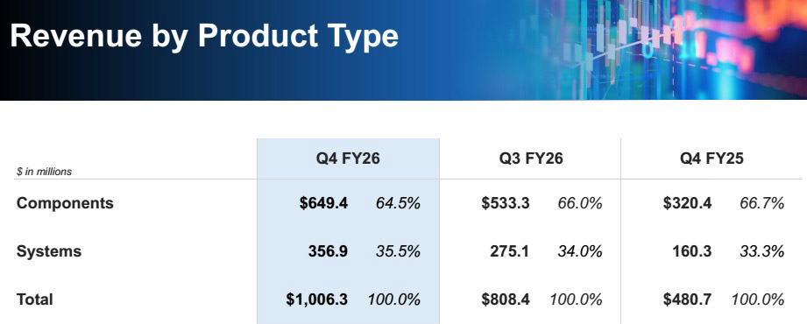Select the $480.7 total value
Image resolution: width=807 pixels, height=324 pixels.
[688, 299]
